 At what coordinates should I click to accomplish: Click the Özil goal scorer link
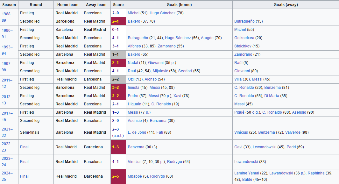[x=131, y=79]
